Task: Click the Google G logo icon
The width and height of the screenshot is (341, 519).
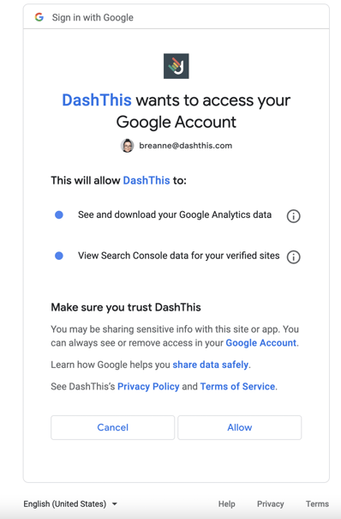Action: coord(39,17)
